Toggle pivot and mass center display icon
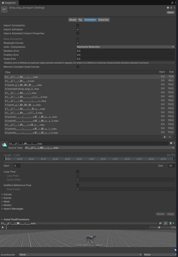Screen dimensions: 178x257 point(165,223)
